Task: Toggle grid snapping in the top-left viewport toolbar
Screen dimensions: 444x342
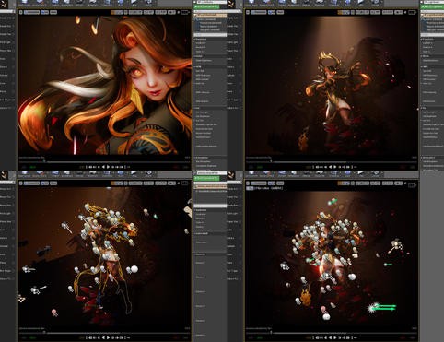Action: click(135, 12)
